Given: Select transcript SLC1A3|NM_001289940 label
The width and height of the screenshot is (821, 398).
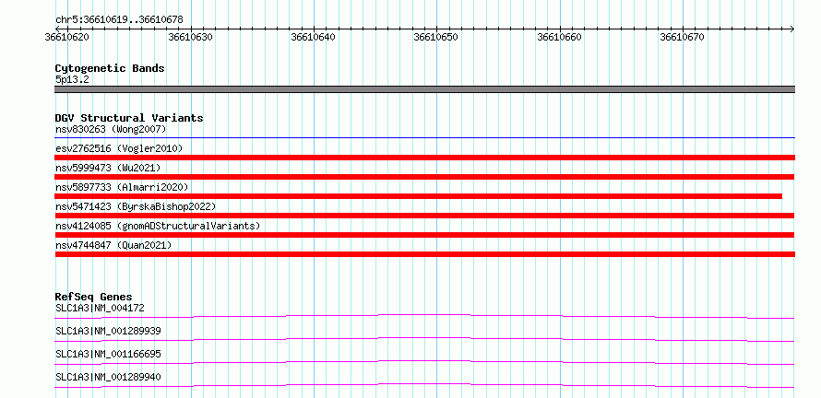Looking at the screenshot, I should pyautogui.click(x=108, y=377).
